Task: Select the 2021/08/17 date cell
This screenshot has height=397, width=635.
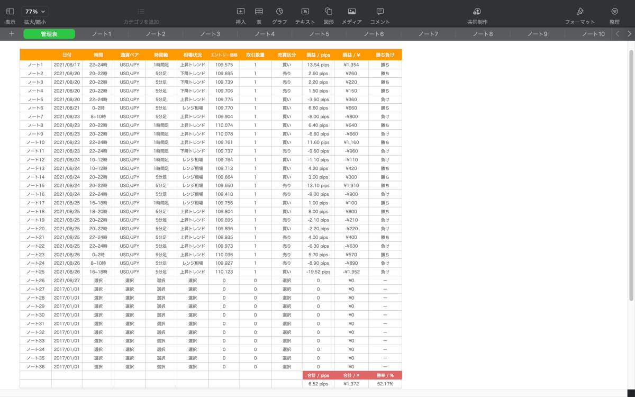Action: [x=67, y=65]
